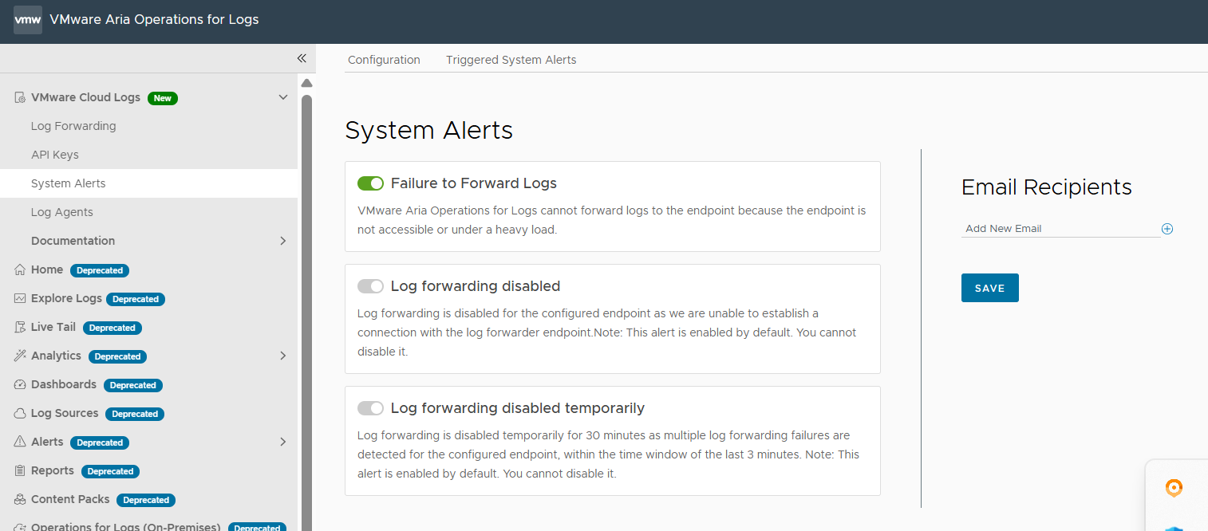
Task: Click the plus icon to add email
Action: pos(1167,229)
